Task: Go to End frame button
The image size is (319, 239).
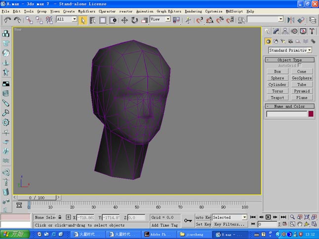Action: pyautogui.click(x=283, y=217)
